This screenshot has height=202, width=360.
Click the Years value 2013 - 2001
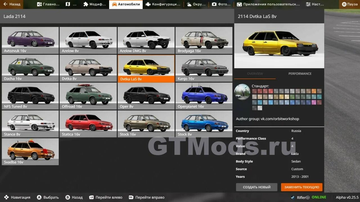(300, 176)
